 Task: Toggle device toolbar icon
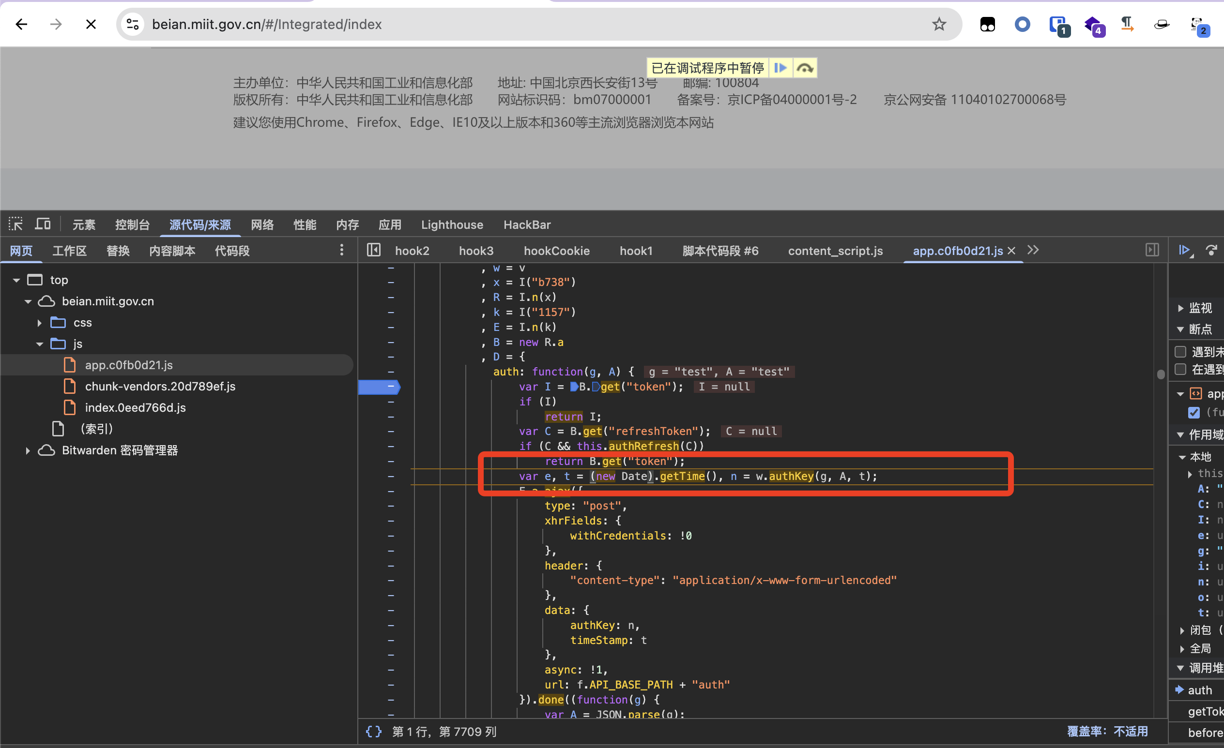(43, 224)
